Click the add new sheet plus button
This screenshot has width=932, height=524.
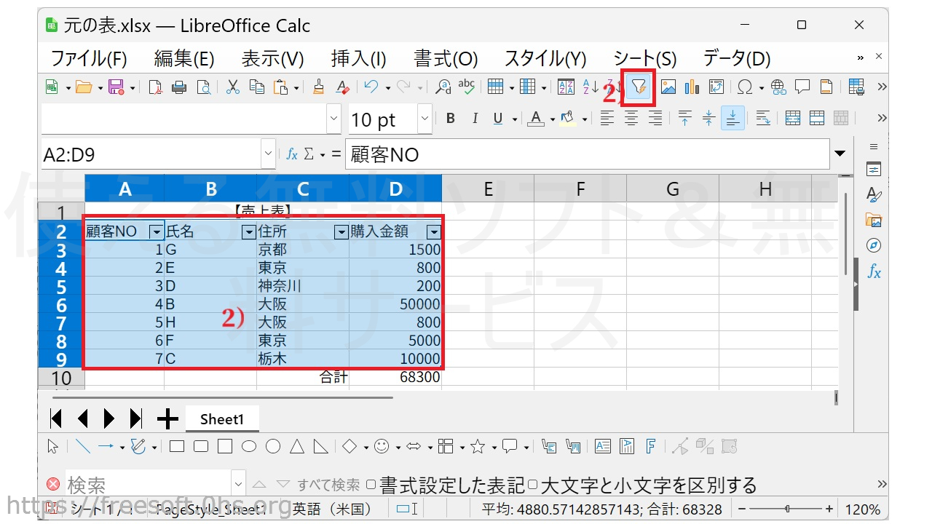coord(167,419)
